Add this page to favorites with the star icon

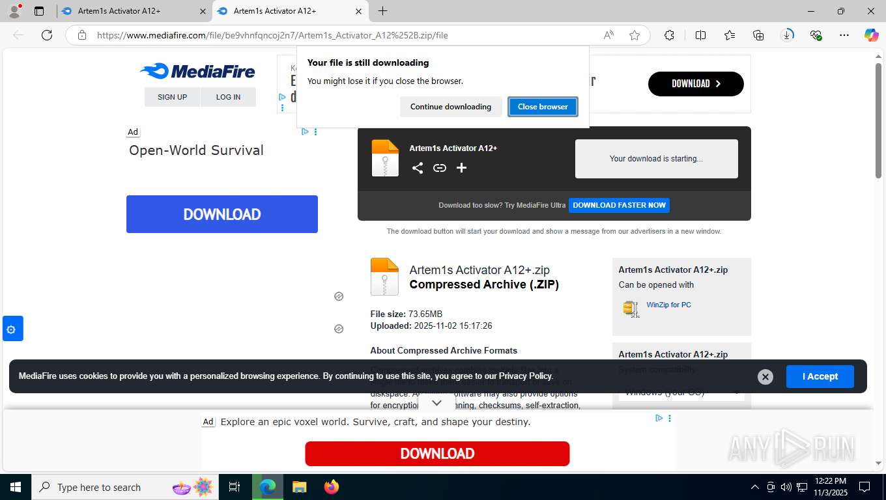tap(635, 35)
